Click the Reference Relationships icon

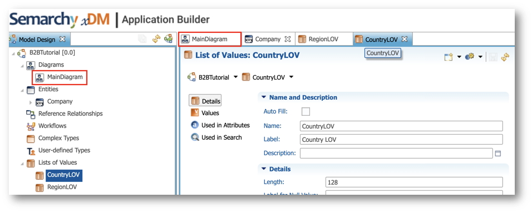coord(31,114)
